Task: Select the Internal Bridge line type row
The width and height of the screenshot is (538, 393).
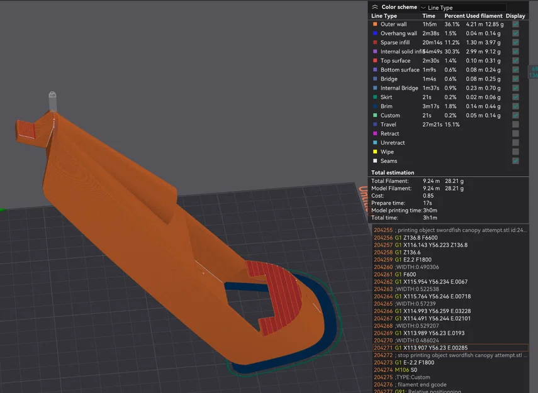Action: click(448, 88)
